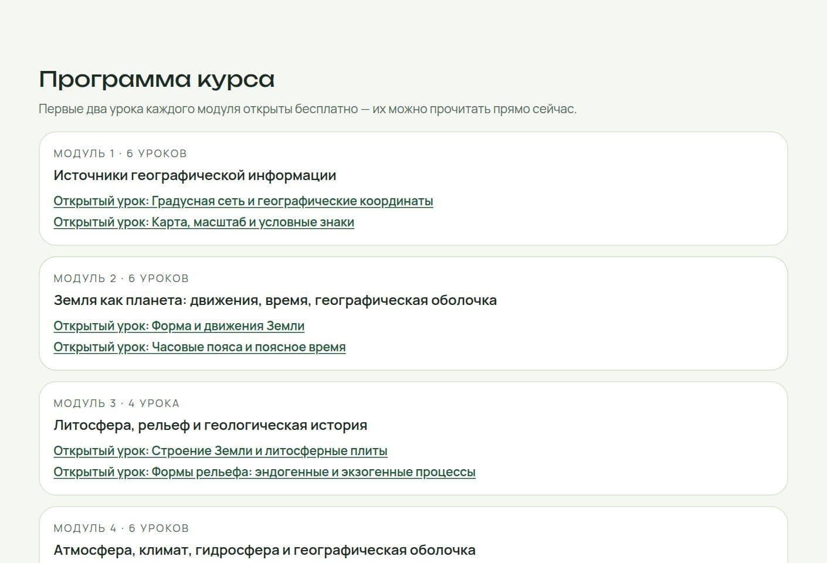Click the heading Программа курса

point(157,79)
